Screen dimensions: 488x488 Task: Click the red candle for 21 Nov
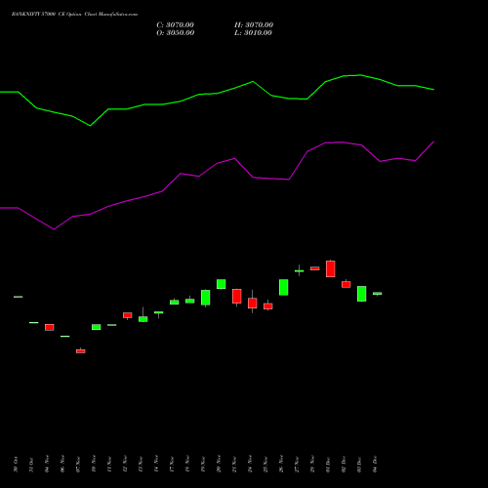[x=237, y=297]
